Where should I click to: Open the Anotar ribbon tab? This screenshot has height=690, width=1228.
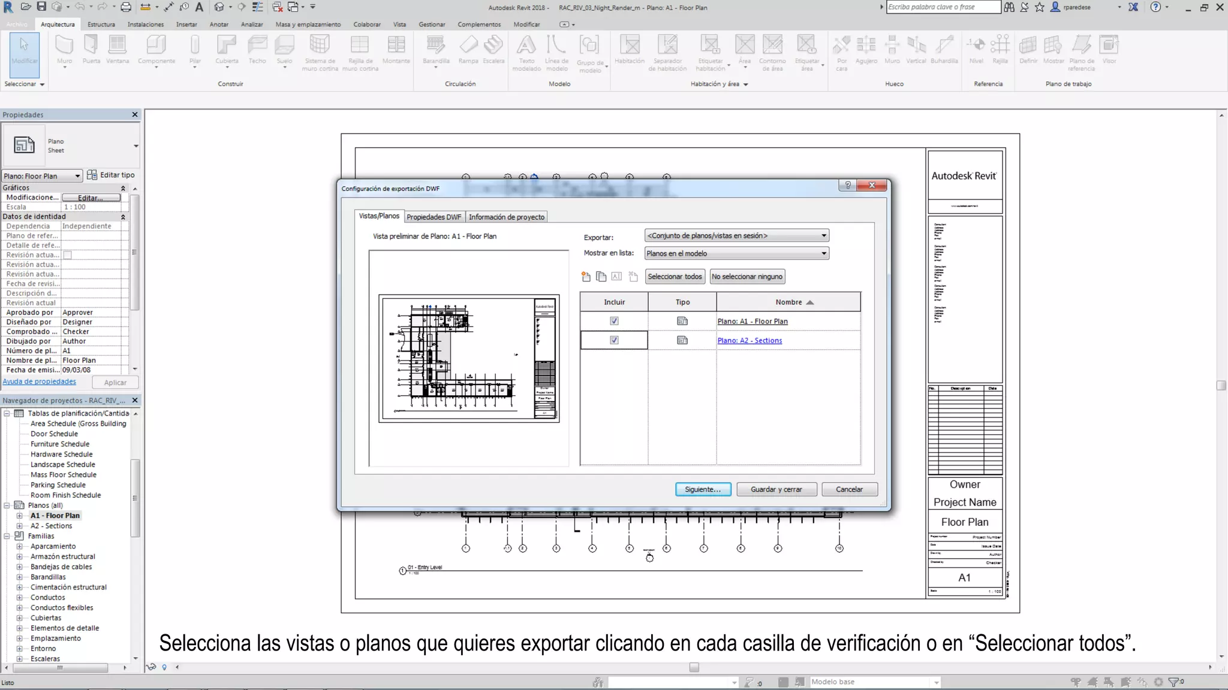click(218, 25)
